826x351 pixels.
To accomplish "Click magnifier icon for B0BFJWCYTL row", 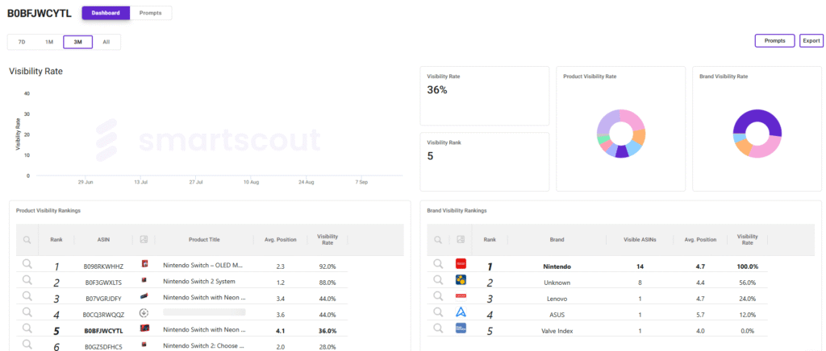I will (27, 329).
